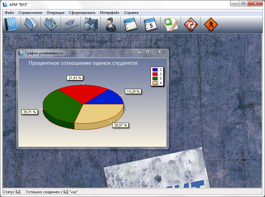Viewport: 265px width, 197px height.
Task: Select the green legend swatch for grade 5
Action: [155, 78]
